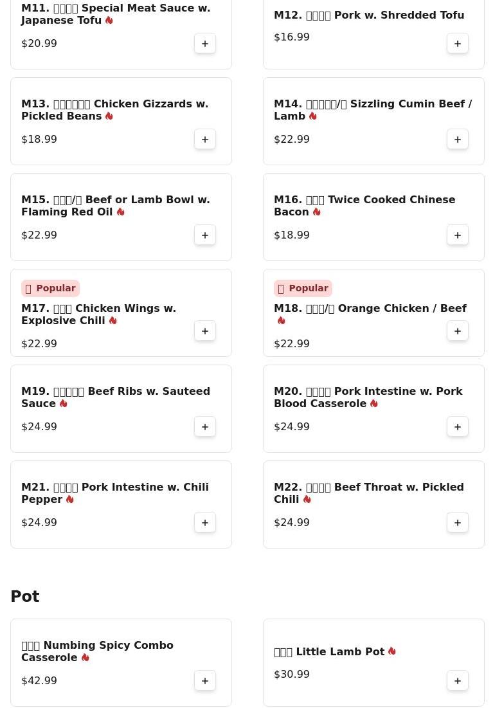Viewport: 495px width, 708px height.
Task: Add M11 Special Meat Sauce Tofu to cart
Action: (x=205, y=44)
